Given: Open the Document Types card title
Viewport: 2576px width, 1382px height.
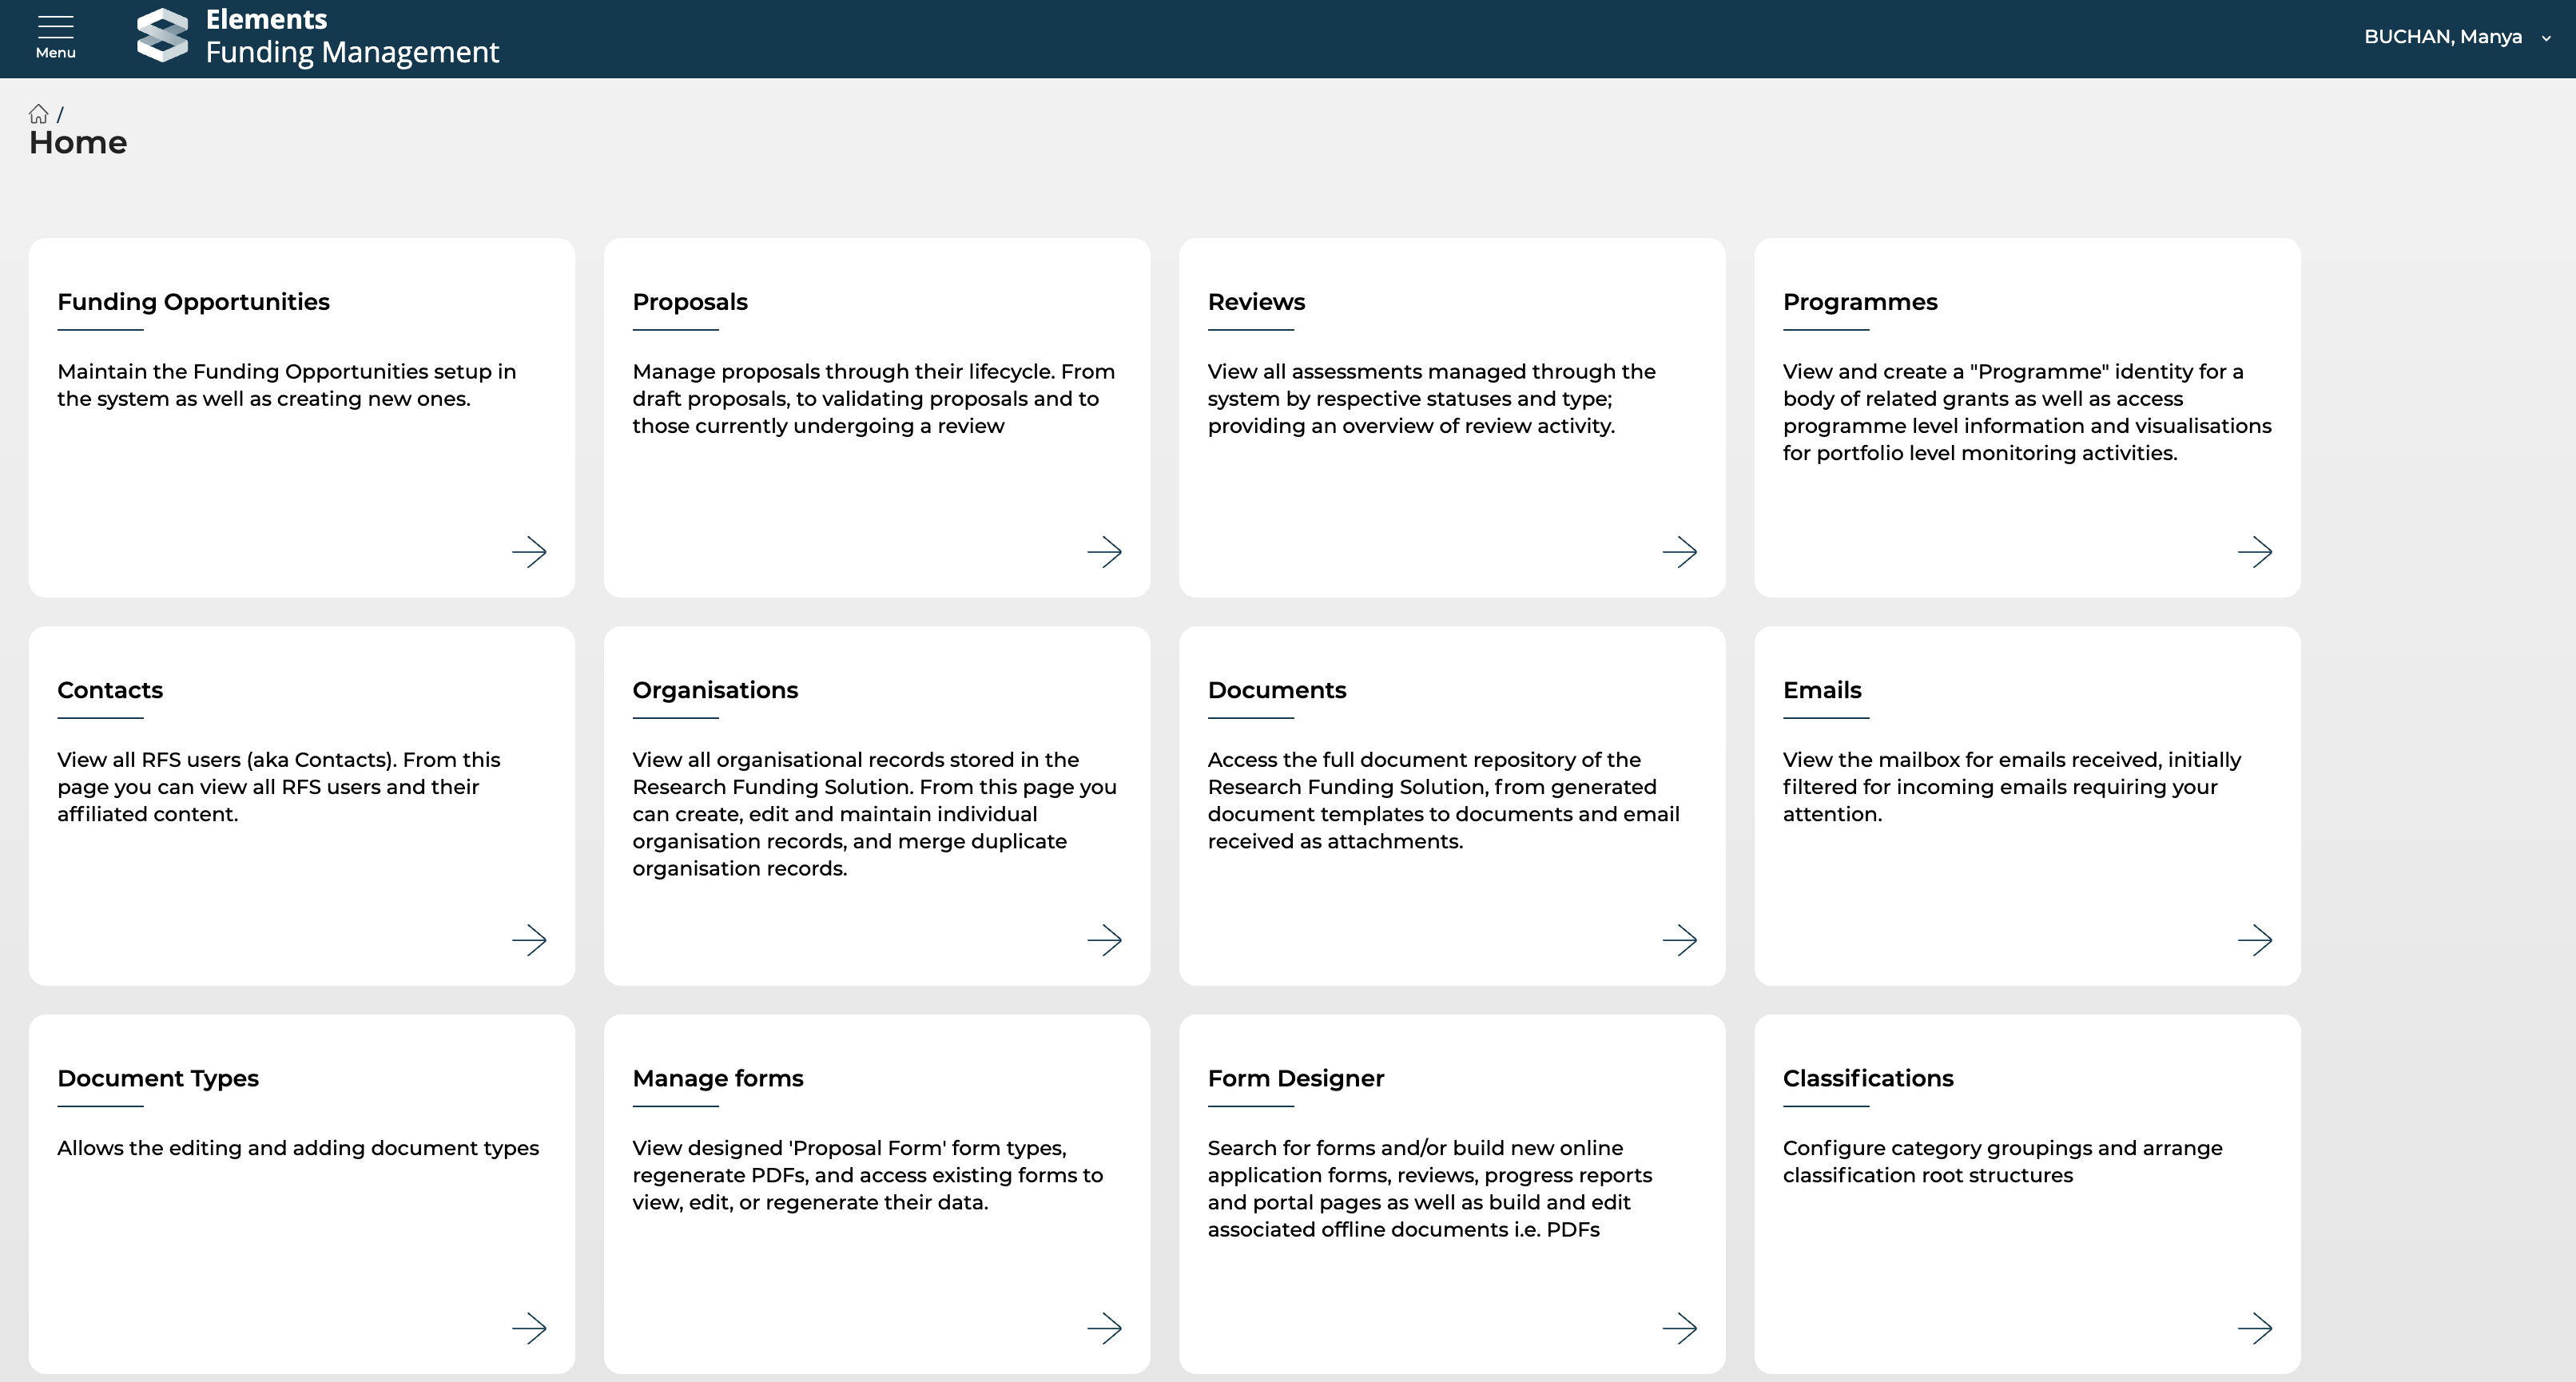Looking at the screenshot, I should (x=158, y=1078).
